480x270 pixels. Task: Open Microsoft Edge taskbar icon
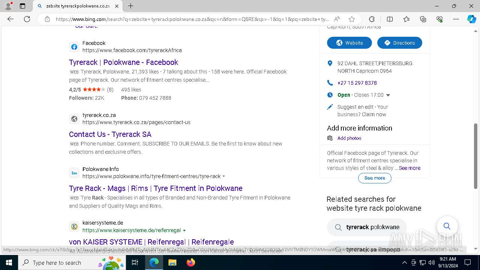click(154, 262)
